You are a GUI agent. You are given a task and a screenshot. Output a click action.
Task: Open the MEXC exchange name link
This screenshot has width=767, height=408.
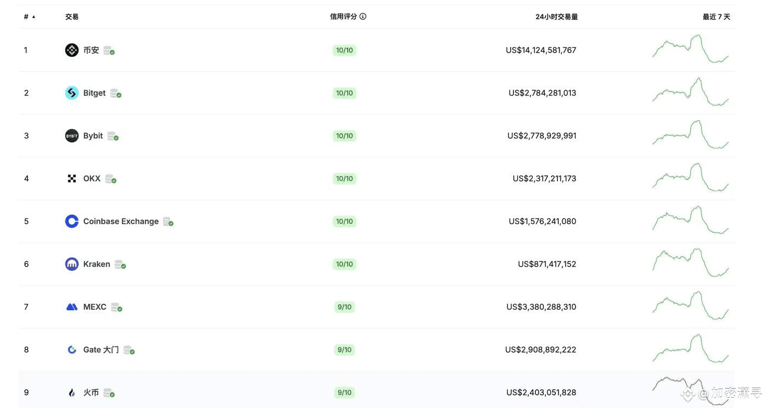click(95, 307)
